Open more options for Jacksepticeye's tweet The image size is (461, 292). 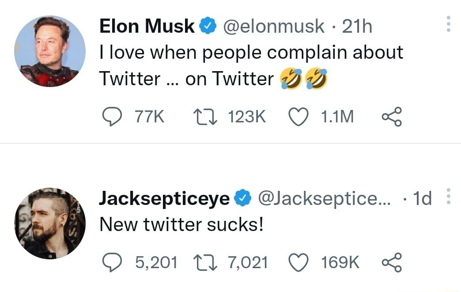[448, 196]
